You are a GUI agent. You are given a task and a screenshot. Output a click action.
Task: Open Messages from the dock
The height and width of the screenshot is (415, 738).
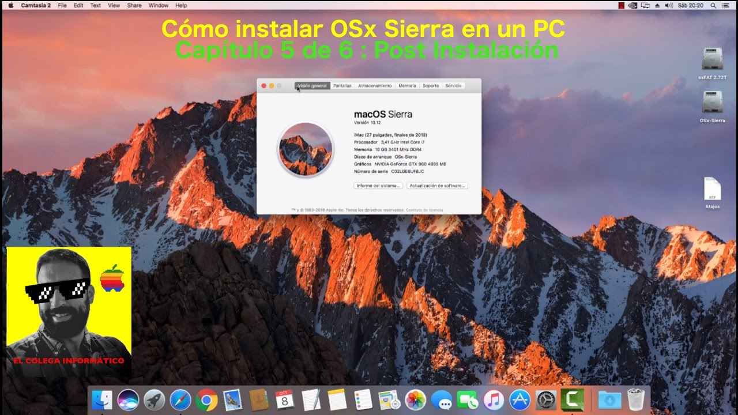click(x=442, y=400)
